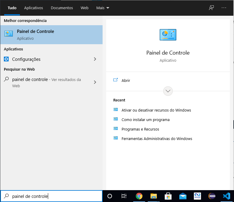Open Google Chrome from the taskbar

click(x=139, y=196)
